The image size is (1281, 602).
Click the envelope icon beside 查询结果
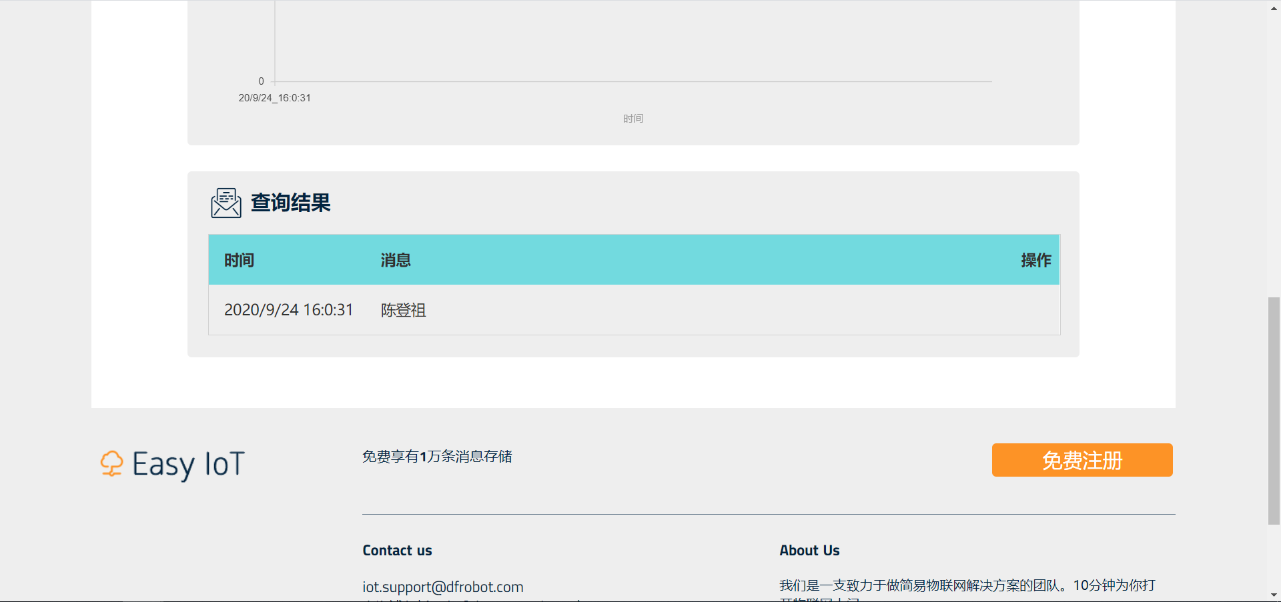pyautogui.click(x=226, y=203)
